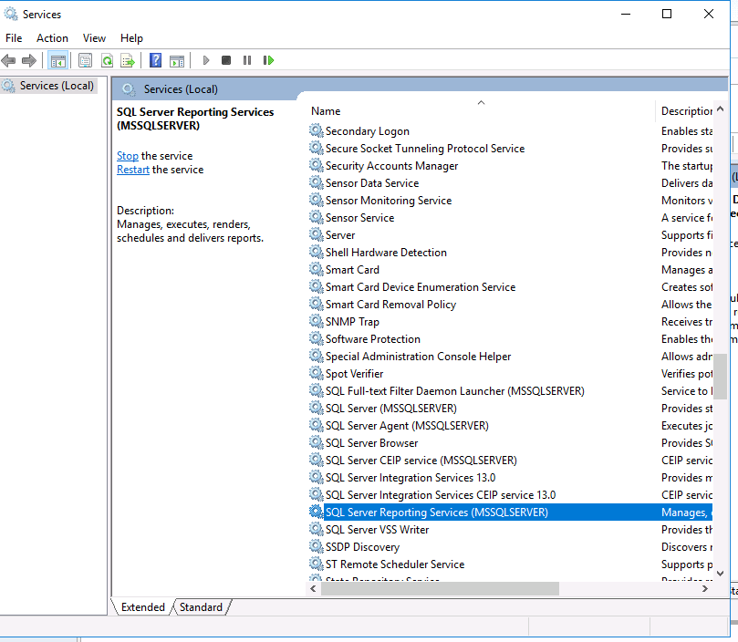Screen dimensions: 738x642
Task: Open the File menu
Action: [14, 38]
